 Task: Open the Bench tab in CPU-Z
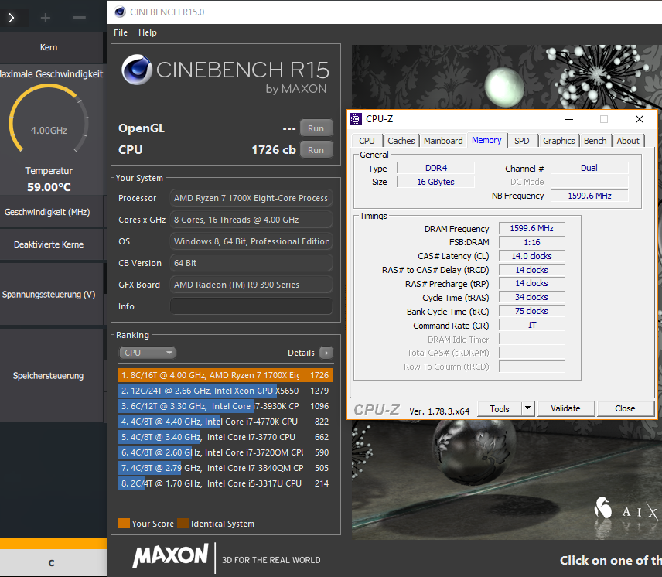[595, 141]
